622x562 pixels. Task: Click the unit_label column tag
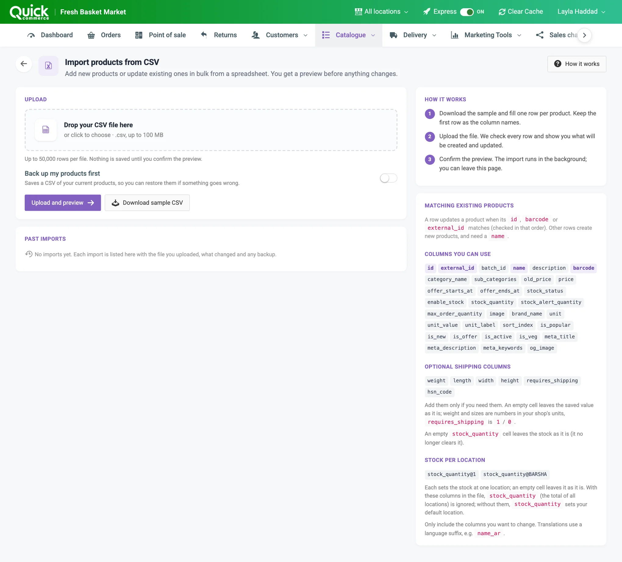tap(480, 325)
